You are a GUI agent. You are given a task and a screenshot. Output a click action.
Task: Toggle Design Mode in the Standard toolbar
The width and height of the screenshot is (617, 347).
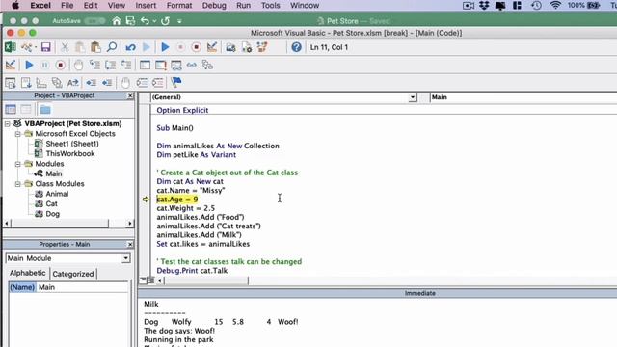[212, 47]
